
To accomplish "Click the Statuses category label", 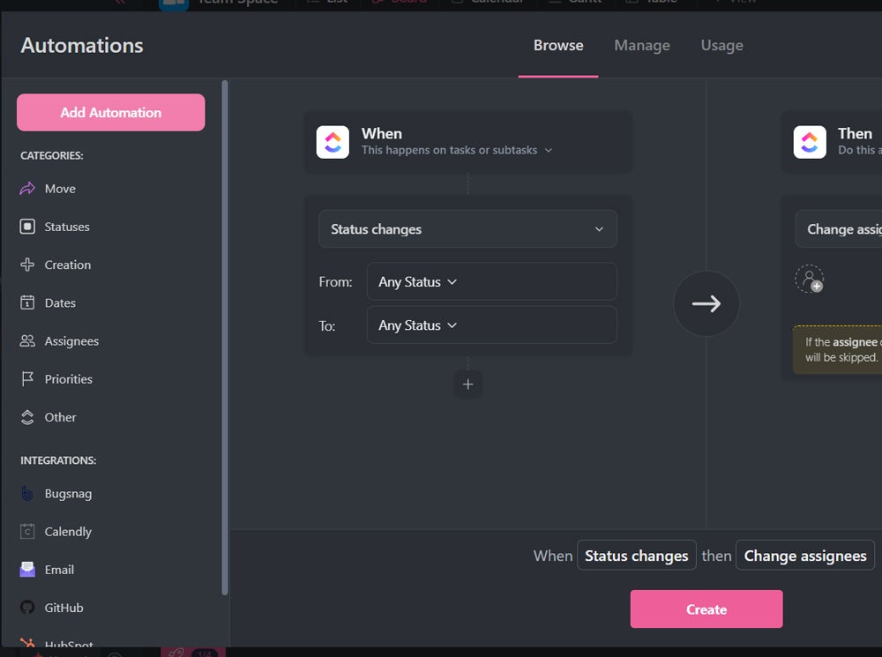I will [x=67, y=227].
